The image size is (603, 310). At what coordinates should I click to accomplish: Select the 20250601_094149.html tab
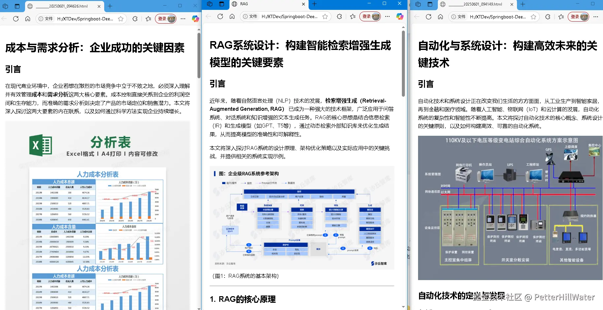[x=477, y=4]
